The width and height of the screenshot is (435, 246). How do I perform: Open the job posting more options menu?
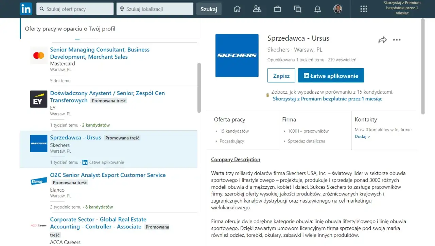tap(397, 40)
